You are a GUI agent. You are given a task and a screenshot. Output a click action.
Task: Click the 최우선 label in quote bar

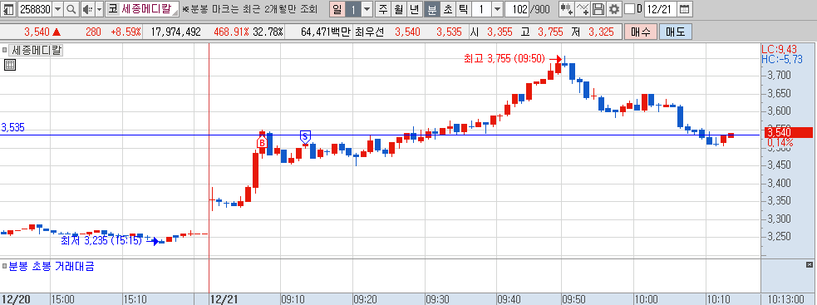point(369,32)
